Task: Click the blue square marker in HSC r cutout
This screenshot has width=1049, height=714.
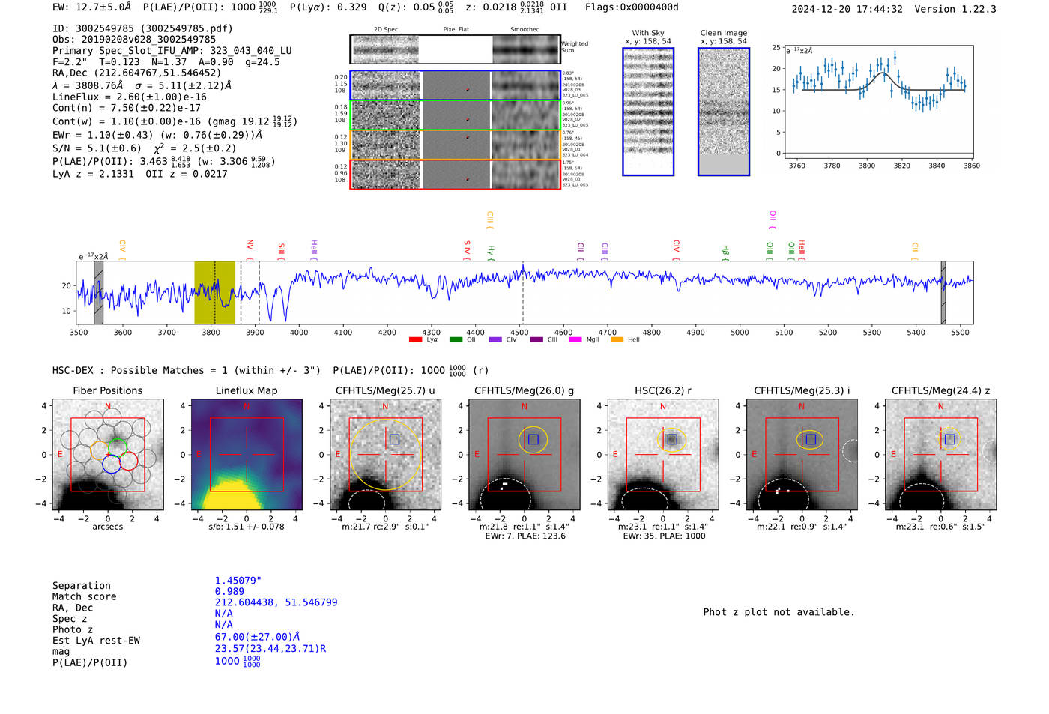Action: tap(672, 439)
